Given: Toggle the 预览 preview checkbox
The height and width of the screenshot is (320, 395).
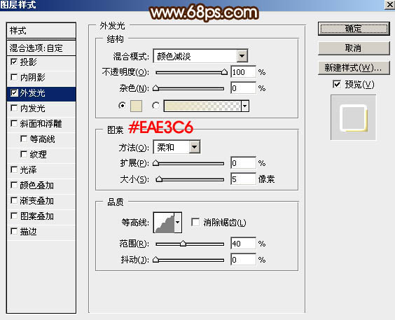Looking at the screenshot, I should 337,84.
